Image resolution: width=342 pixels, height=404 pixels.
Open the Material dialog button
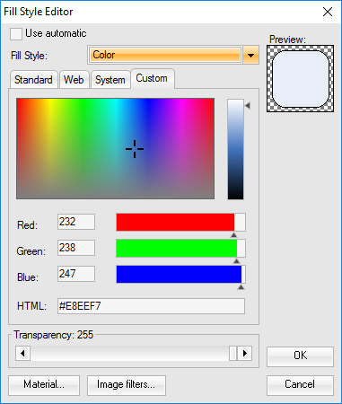point(44,385)
